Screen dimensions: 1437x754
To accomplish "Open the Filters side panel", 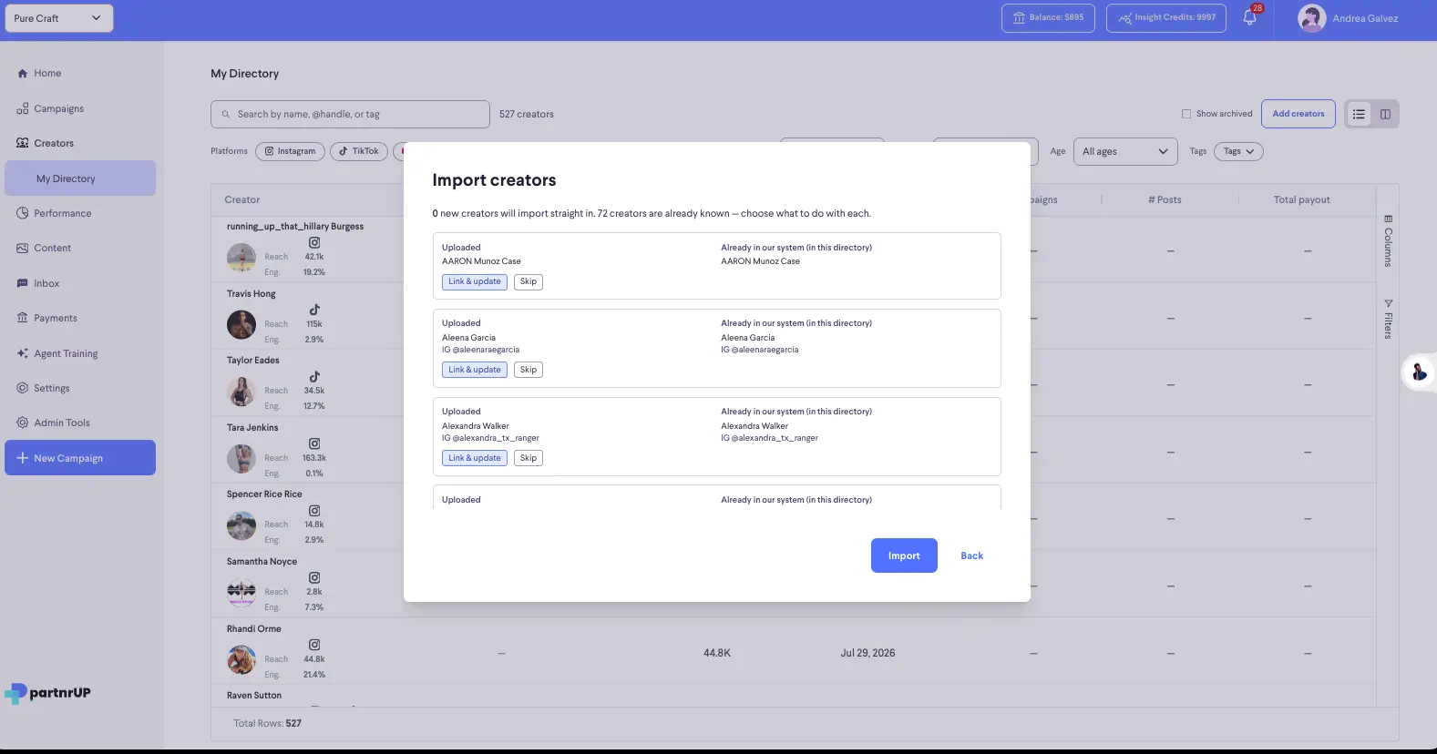I will coord(1388,319).
